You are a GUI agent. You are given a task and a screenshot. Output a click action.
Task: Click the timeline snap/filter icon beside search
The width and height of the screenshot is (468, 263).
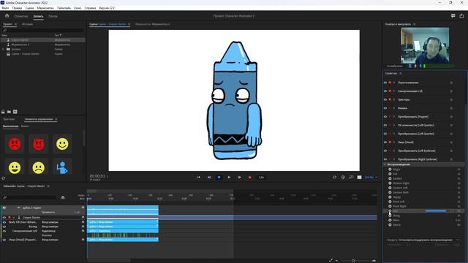(x=63, y=197)
